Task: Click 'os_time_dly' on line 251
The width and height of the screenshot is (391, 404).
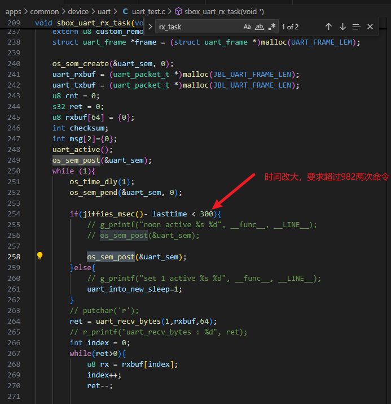Action: click(93, 181)
